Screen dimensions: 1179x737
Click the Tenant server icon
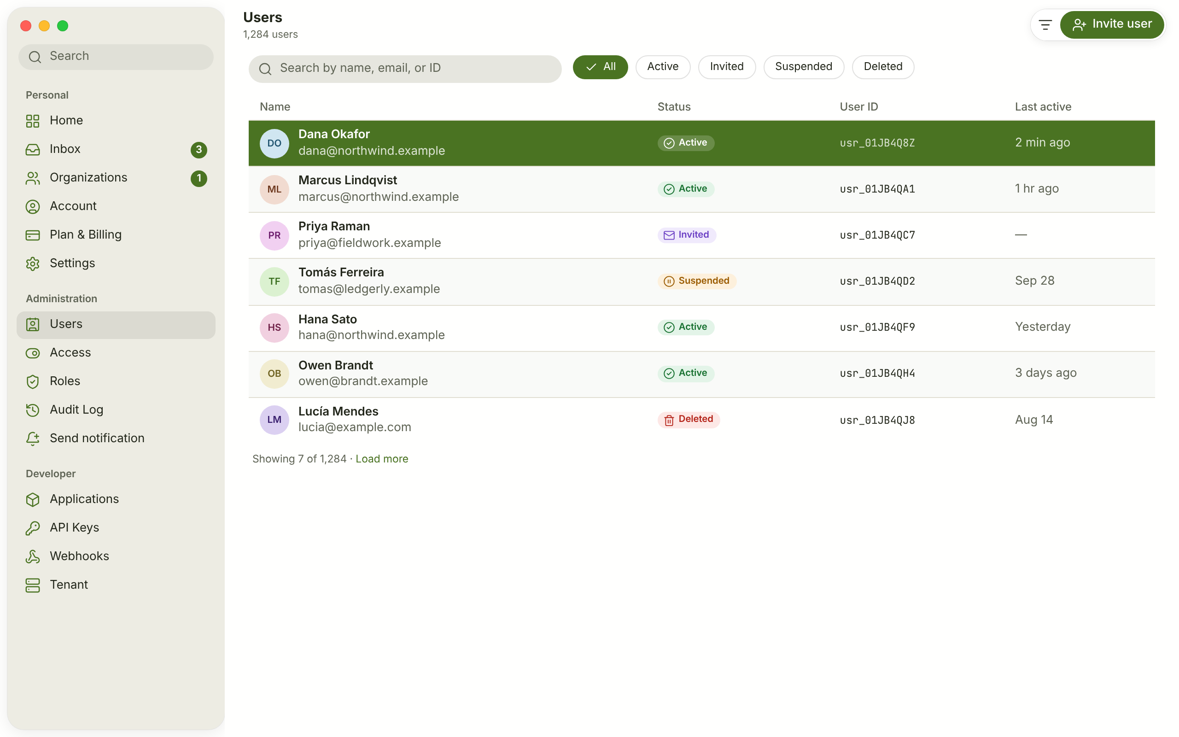[33, 585]
